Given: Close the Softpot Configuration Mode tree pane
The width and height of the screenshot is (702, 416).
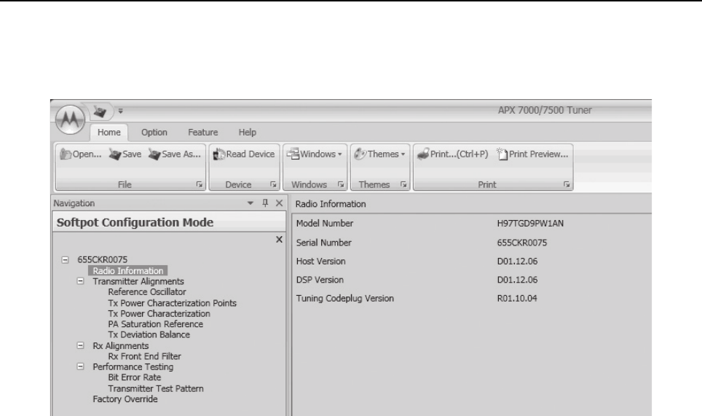Looking at the screenshot, I should click(x=279, y=240).
